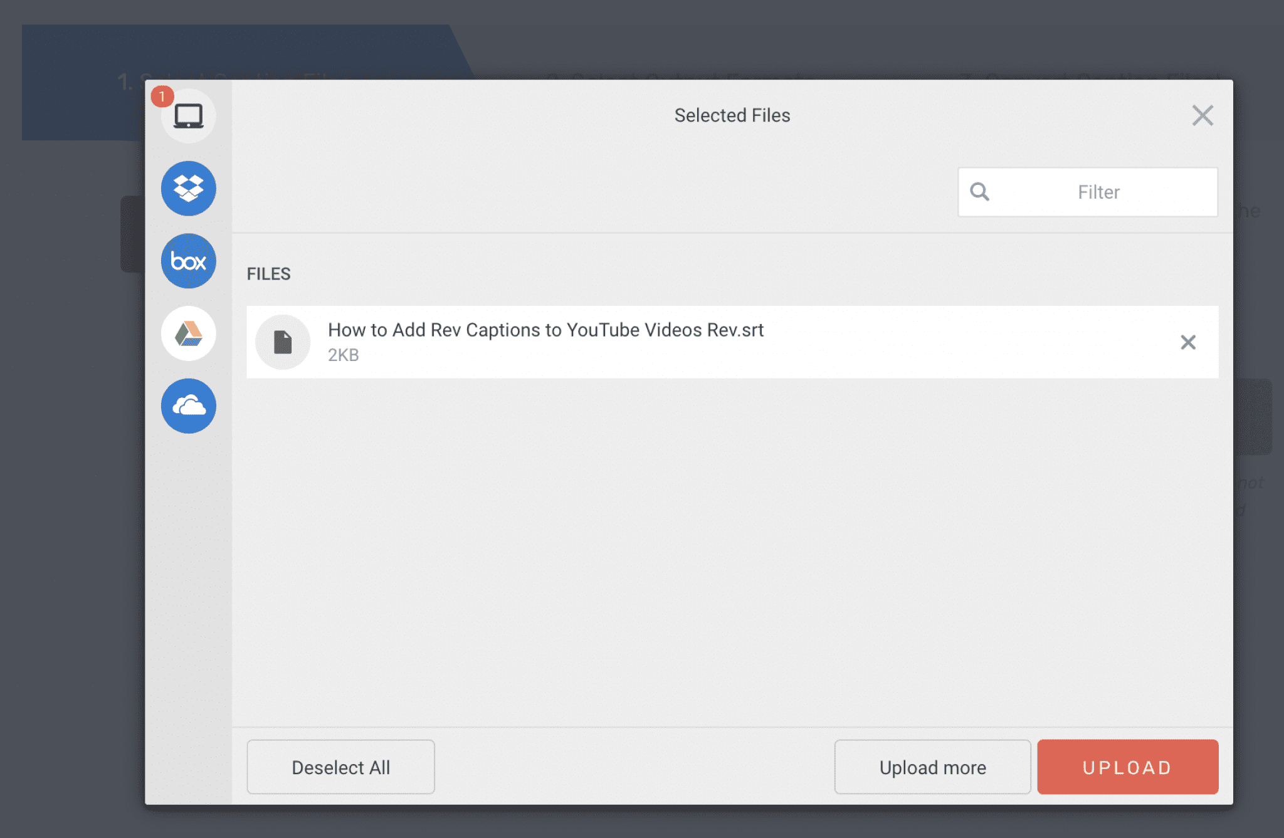This screenshot has height=838, width=1284.
Task: Click the 2KB file size text
Action: 344,355
